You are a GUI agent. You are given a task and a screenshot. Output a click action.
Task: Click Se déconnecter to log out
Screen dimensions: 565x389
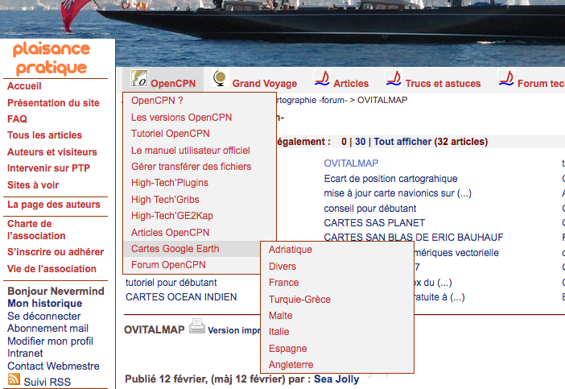[44, 317]
